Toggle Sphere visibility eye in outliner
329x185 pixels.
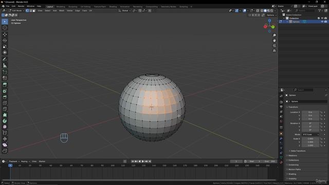point(322,22)
